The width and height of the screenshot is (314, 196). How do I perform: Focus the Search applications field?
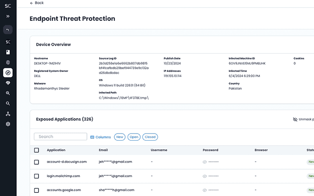[x=60, y=136]
